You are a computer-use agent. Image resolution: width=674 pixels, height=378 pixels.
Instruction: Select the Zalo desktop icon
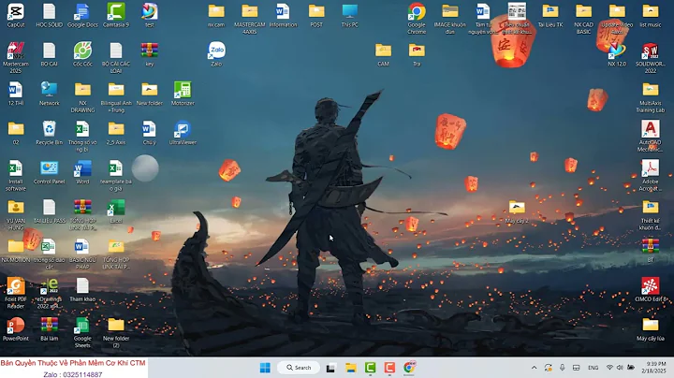click(216, 54)
